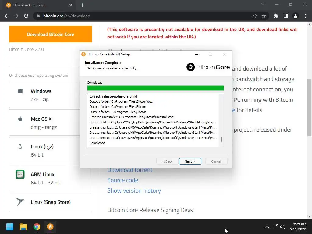Click 'Created uninstaller' log line

132,117
